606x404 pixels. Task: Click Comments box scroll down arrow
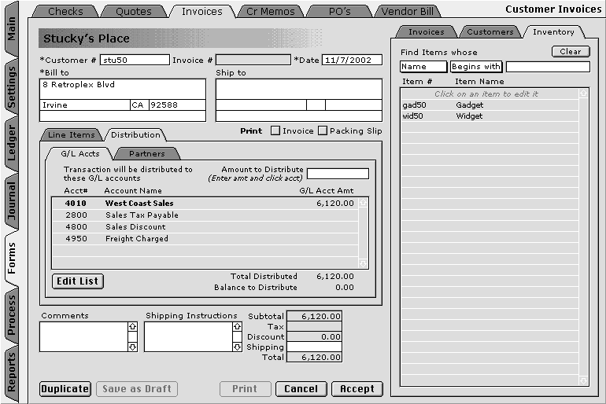(x=132, y=347)
